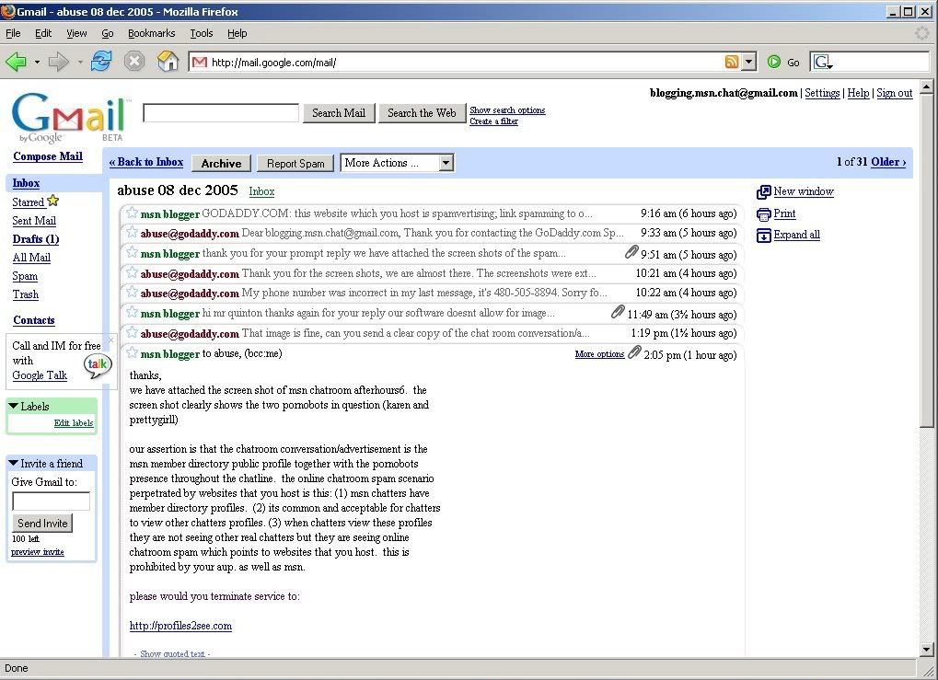Viewport: 938px width, 680px height.
Task: Open the Firefox search engine chooser dropdown
Action: (823, 62)
